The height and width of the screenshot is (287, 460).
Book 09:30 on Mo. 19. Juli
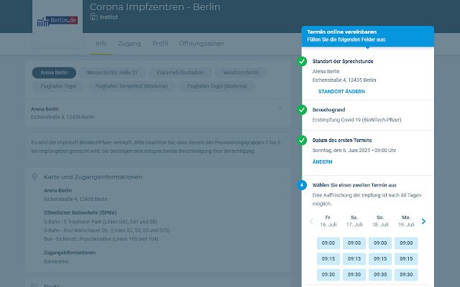406,275
